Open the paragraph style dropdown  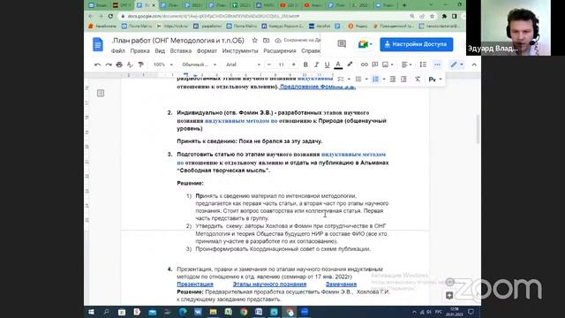click(x=199, y=64)
